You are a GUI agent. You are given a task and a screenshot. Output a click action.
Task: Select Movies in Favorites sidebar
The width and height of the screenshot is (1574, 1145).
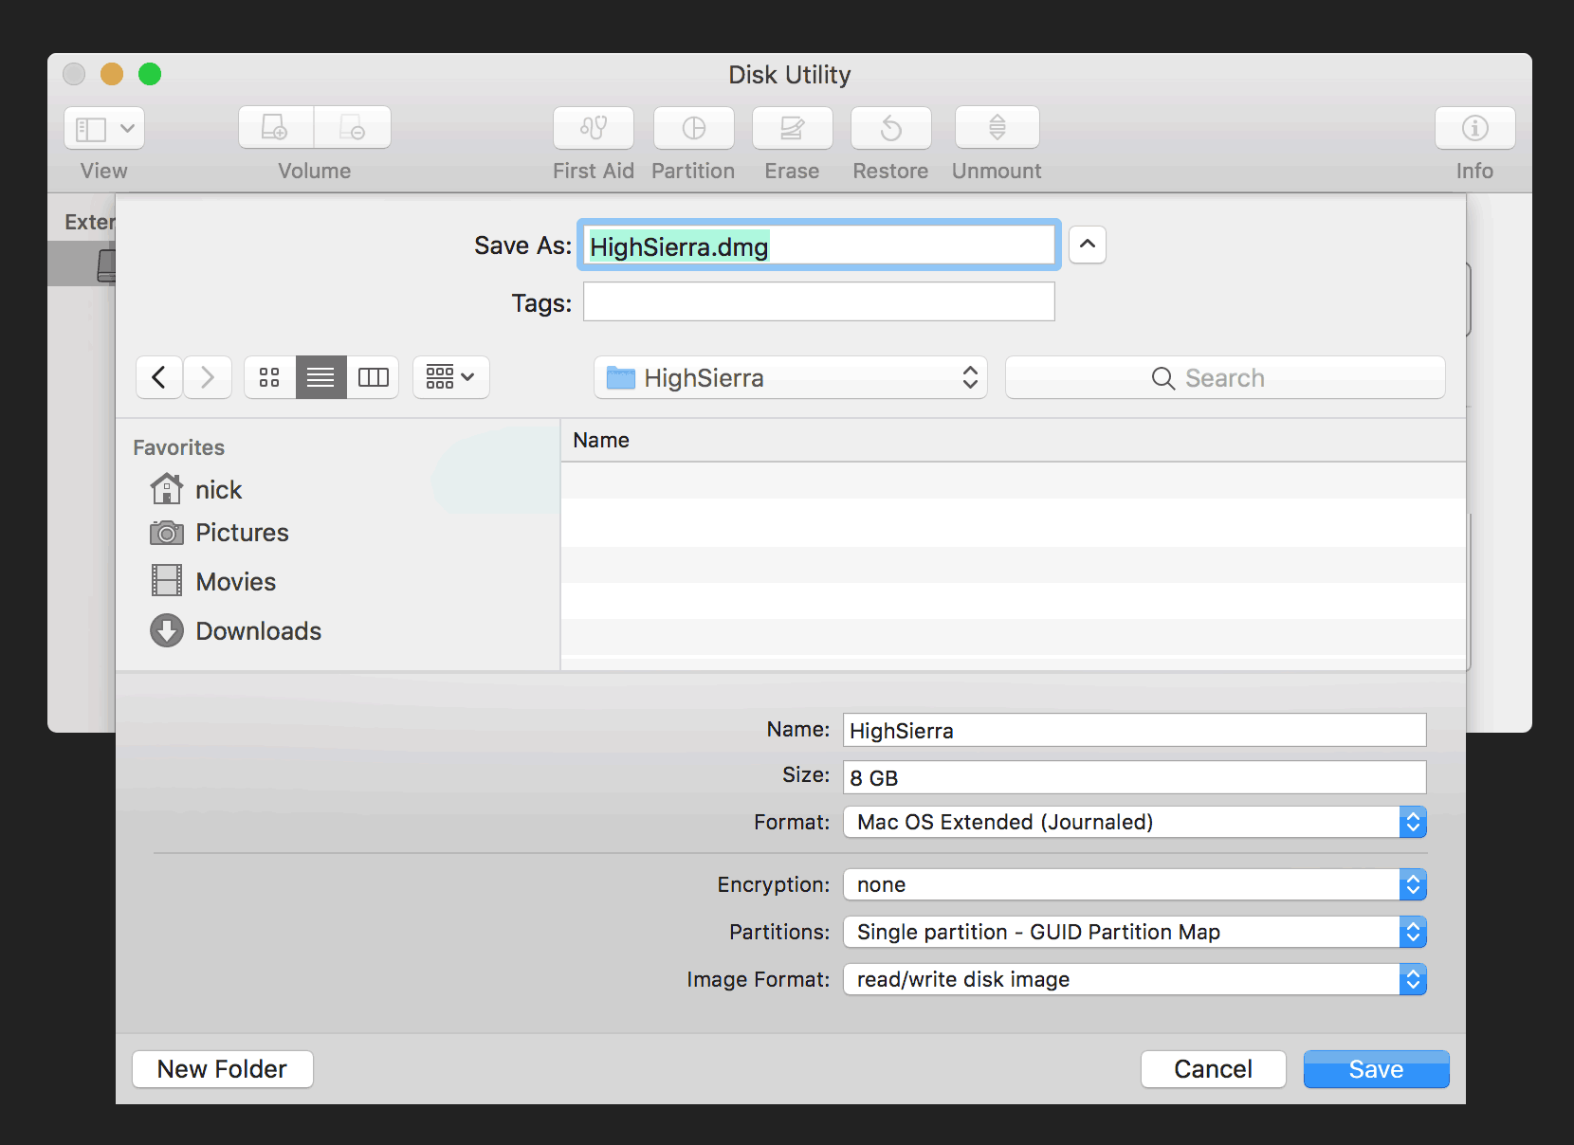(x=214, y=581)
